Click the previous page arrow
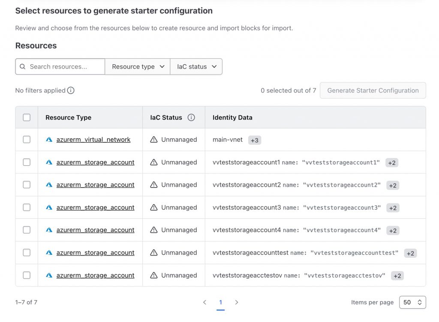439x322 pixels. [204, 302]
